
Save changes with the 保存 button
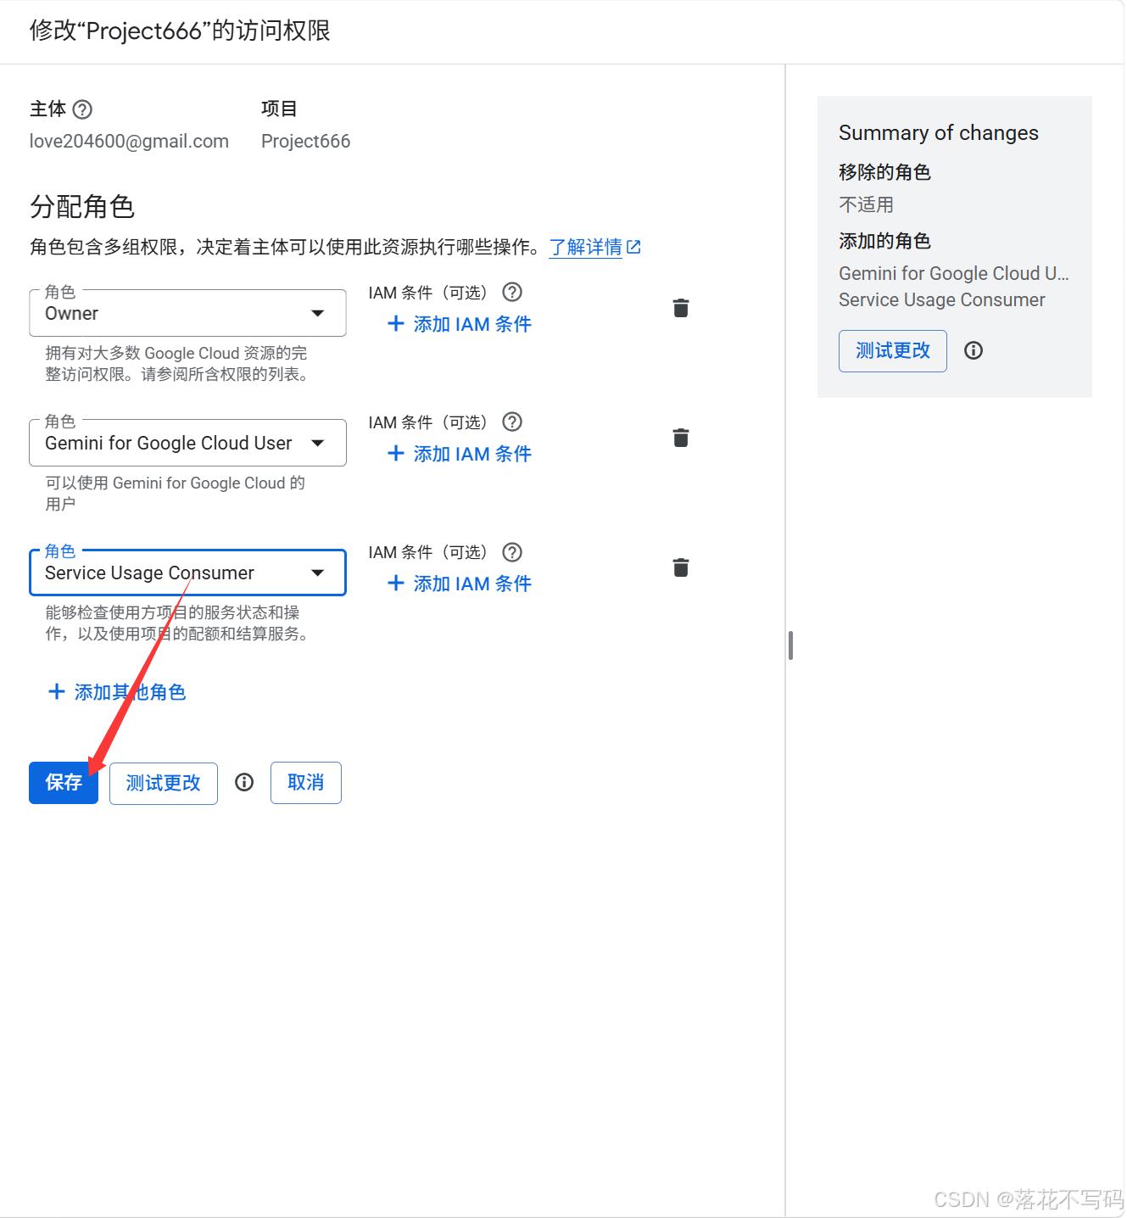(64, 782)
